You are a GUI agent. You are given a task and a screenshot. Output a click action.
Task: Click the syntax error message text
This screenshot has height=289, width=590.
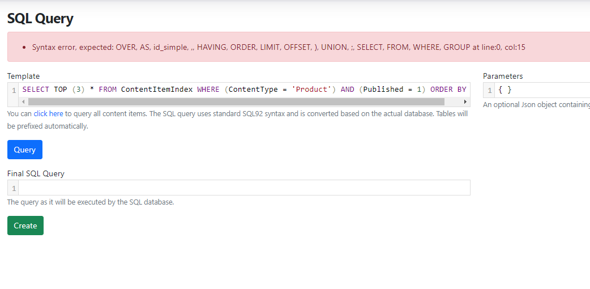tap(279, 47)
